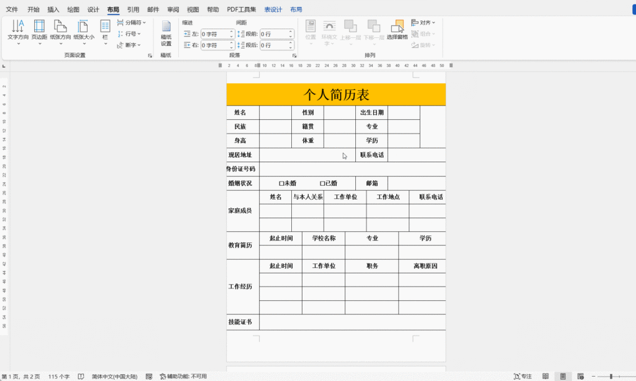Click the 家庭成员 label cell

(x=243, y=211)
